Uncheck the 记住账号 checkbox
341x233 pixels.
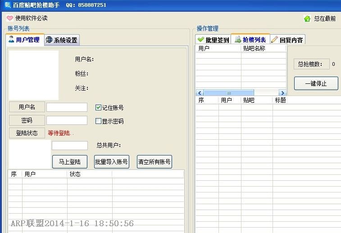pos(98,108)
